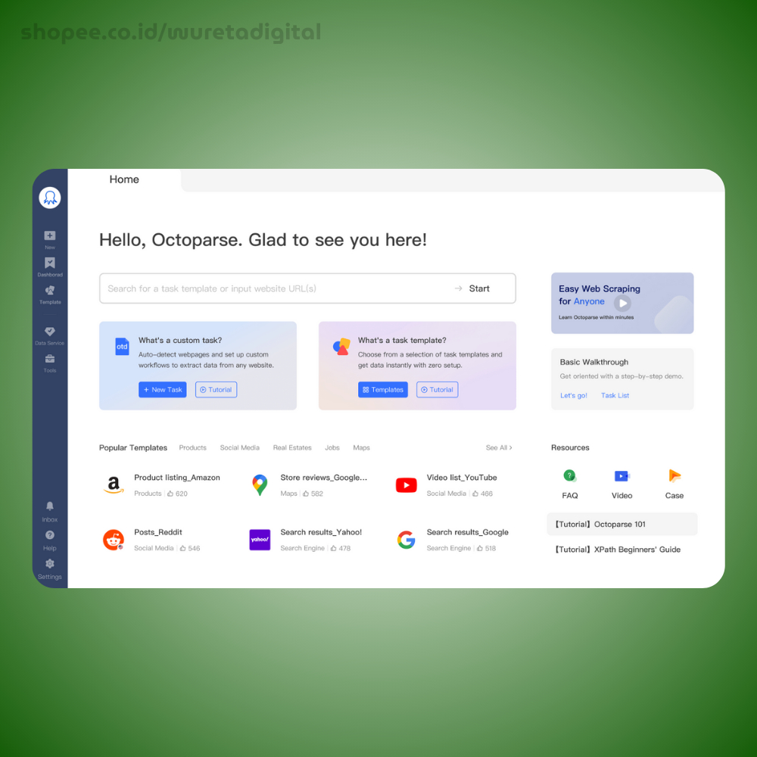Image resolution: width=757 pixels, height=757 pixels.
Task: Filter popular templates by Maps
Action: click(x=361, y=447)
